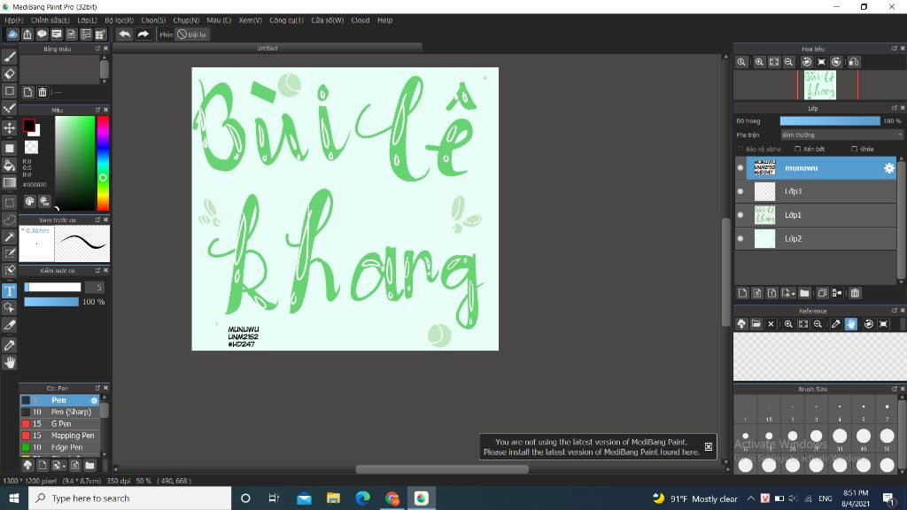Select the transparent color swatch
Image resolution: width=907 pixels, height=510 pixels.
[31, 147]
